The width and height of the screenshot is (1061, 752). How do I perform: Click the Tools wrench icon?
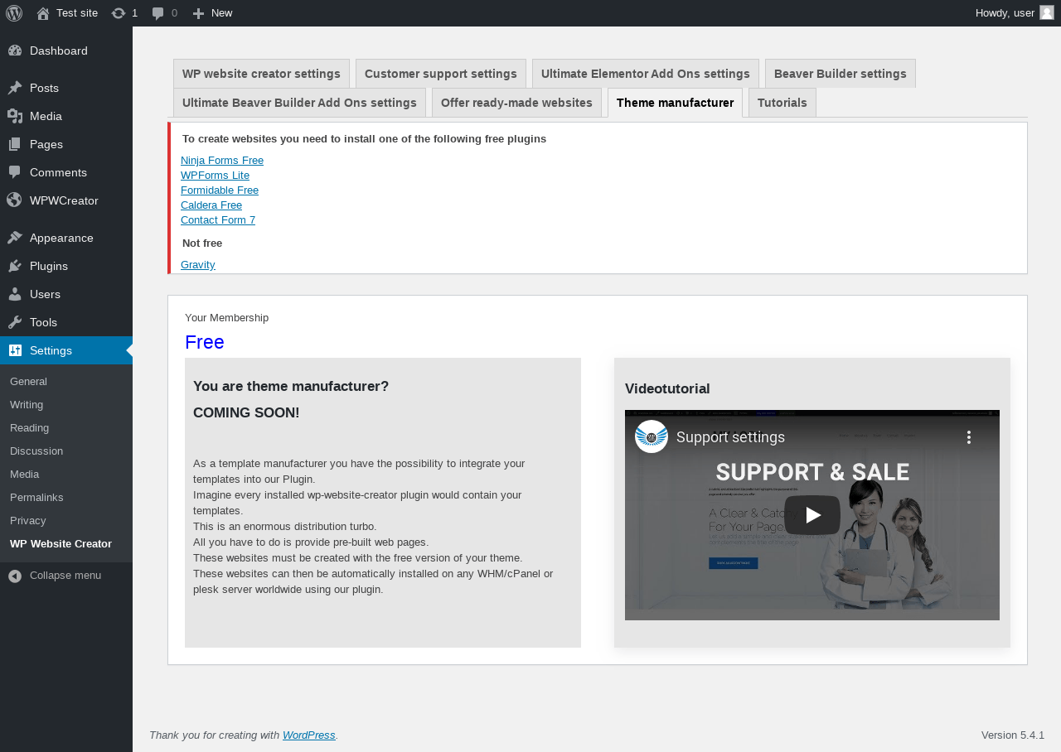pos(15,322)
